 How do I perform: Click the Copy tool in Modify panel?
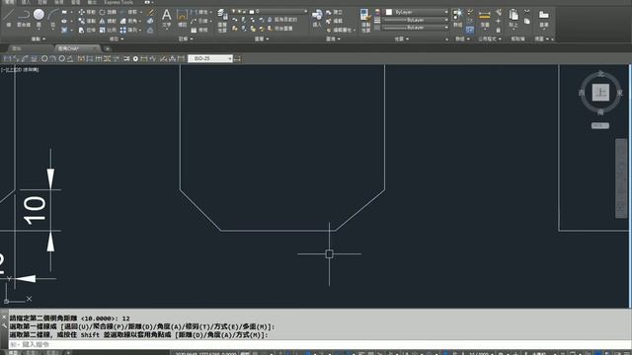pyautogui.click(x=87, y=21)
